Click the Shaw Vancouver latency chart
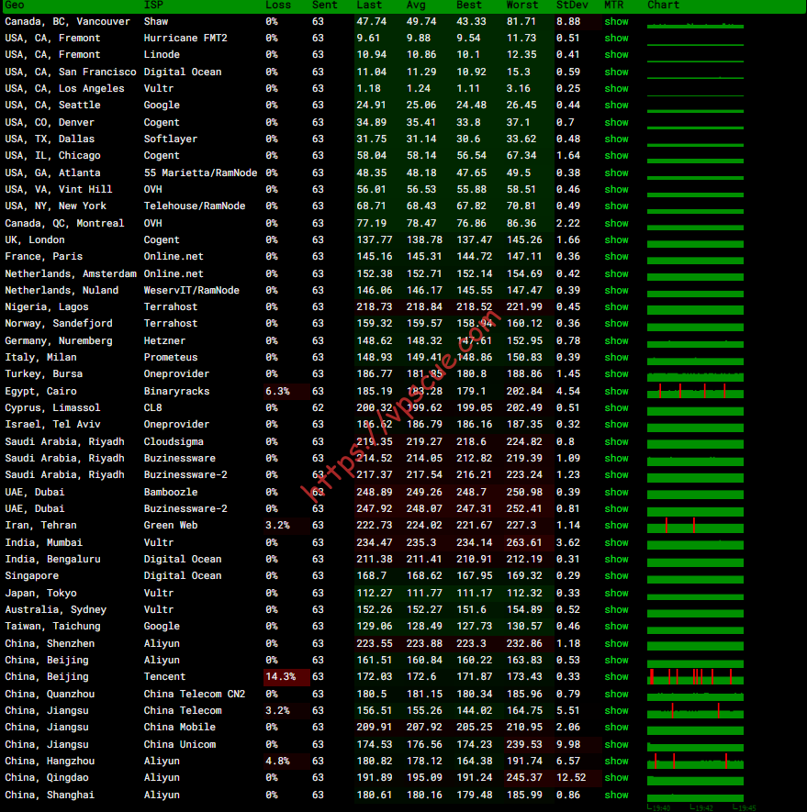The width and height of the screenshot is (807, 812). (695, 24)
